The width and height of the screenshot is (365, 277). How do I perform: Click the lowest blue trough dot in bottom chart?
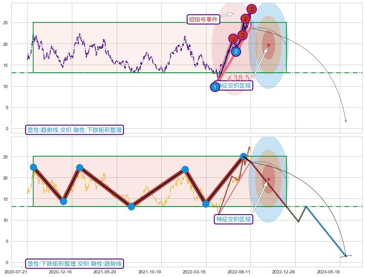click(131, 207)
